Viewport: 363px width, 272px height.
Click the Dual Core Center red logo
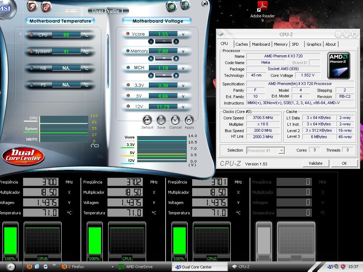click(23, 156)
